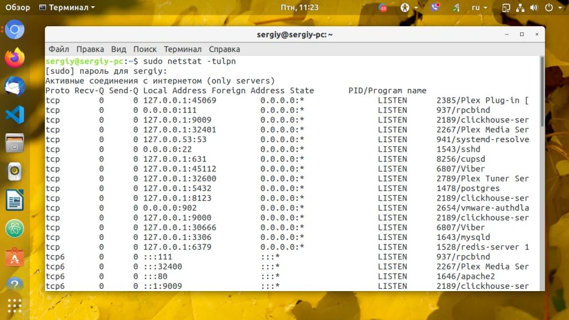Open Обзор activities overview
569x320 pixels.
(x=17, y=8)
